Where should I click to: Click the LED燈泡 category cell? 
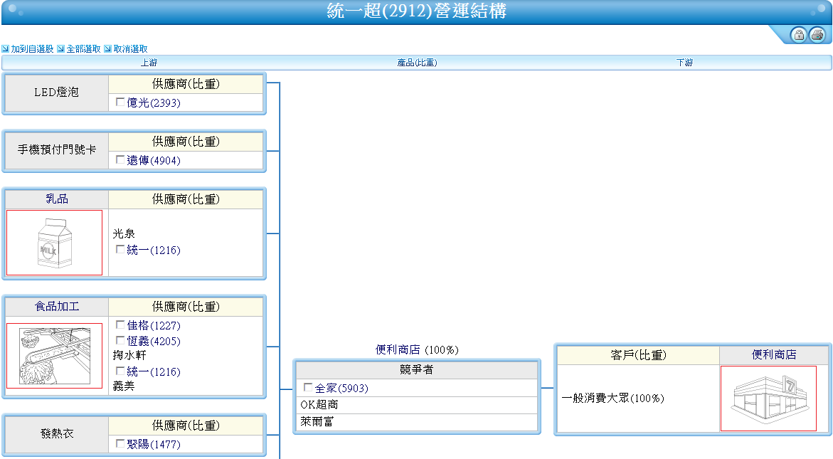(56, 93)
